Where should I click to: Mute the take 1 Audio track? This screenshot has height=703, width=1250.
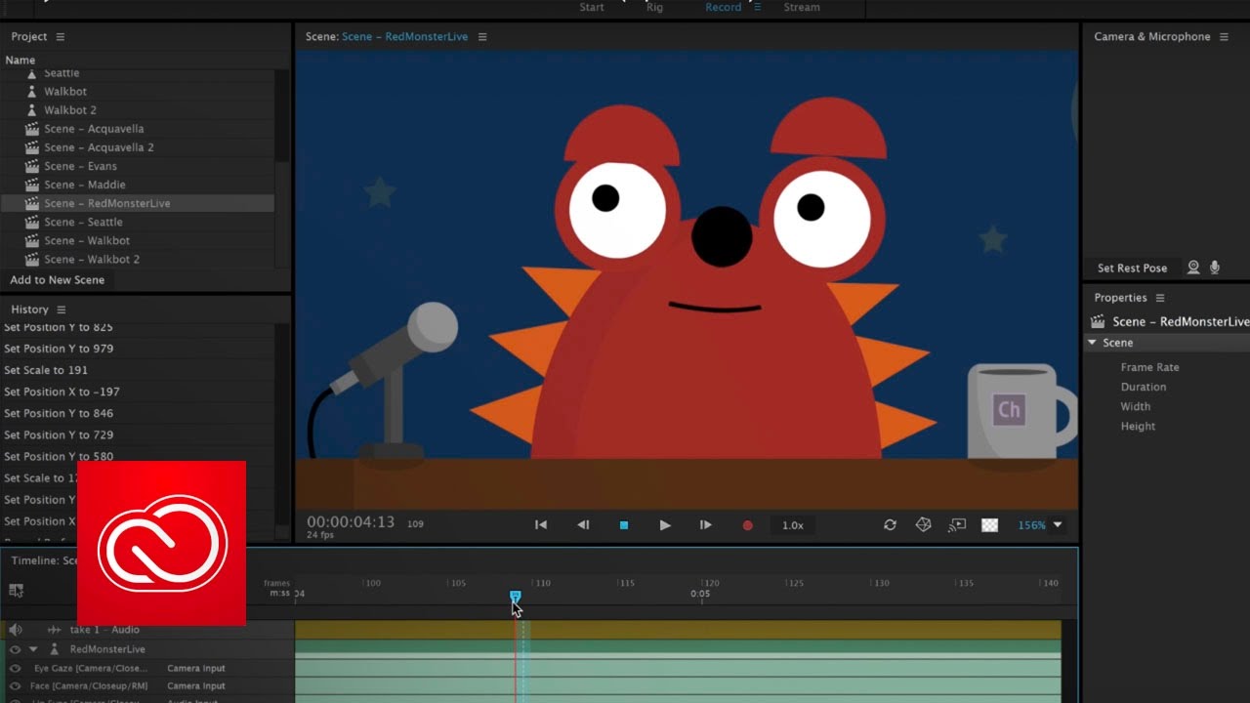pos(15,630)
